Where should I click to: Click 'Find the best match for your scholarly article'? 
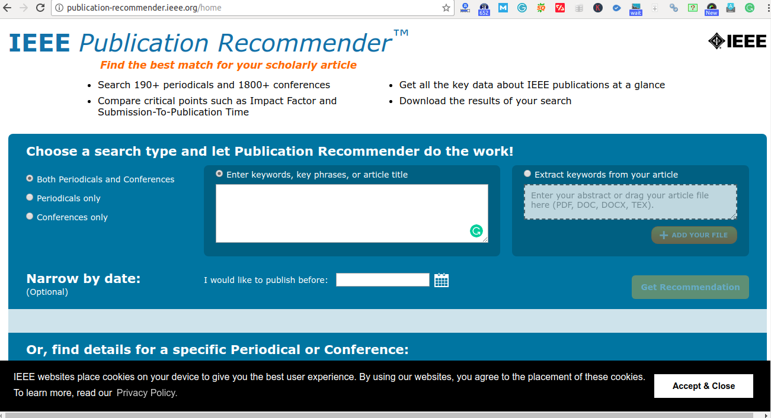click(x=228, y=65)
